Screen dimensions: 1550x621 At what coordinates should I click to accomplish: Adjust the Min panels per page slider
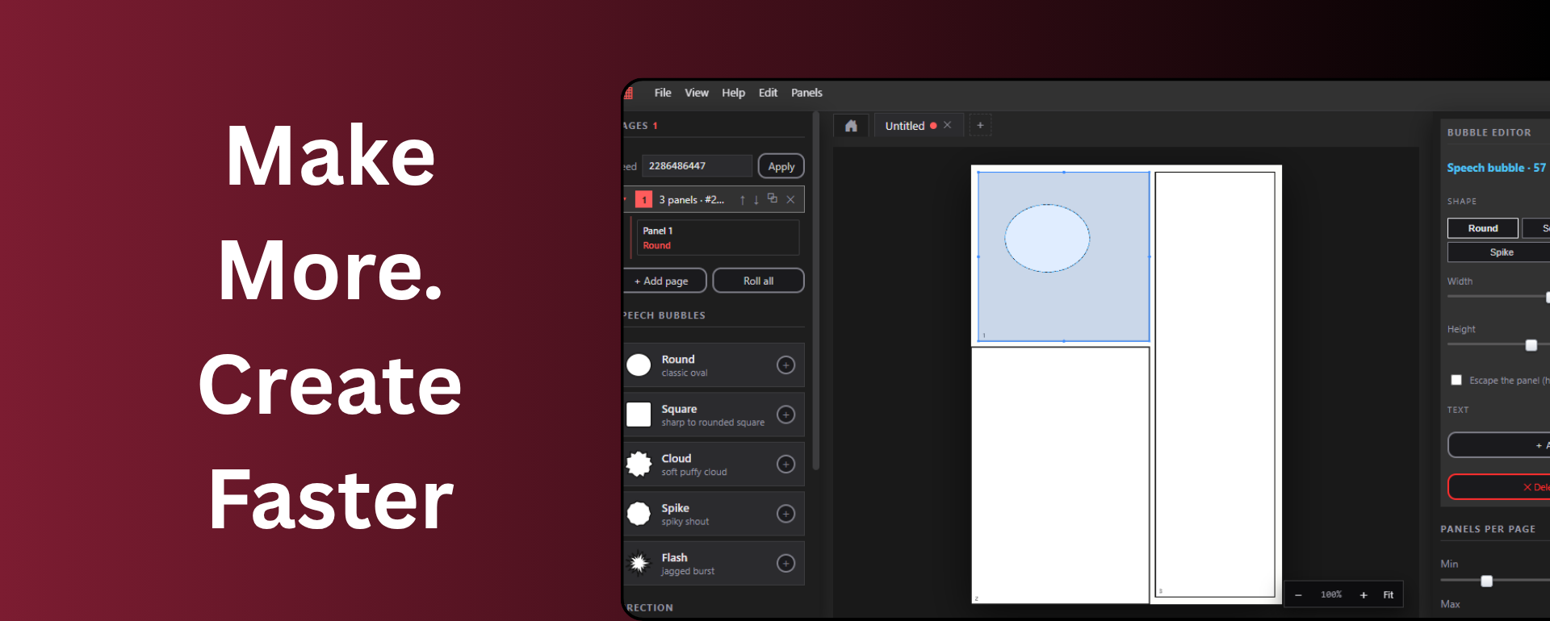point(1486,581)
